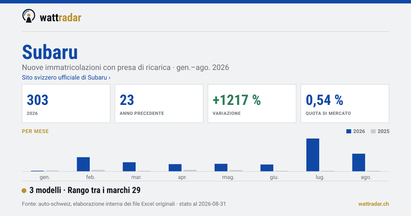Click the mar. month axis label
The width and height of the screenshot is (411, 216).
(x=137, y=177)
